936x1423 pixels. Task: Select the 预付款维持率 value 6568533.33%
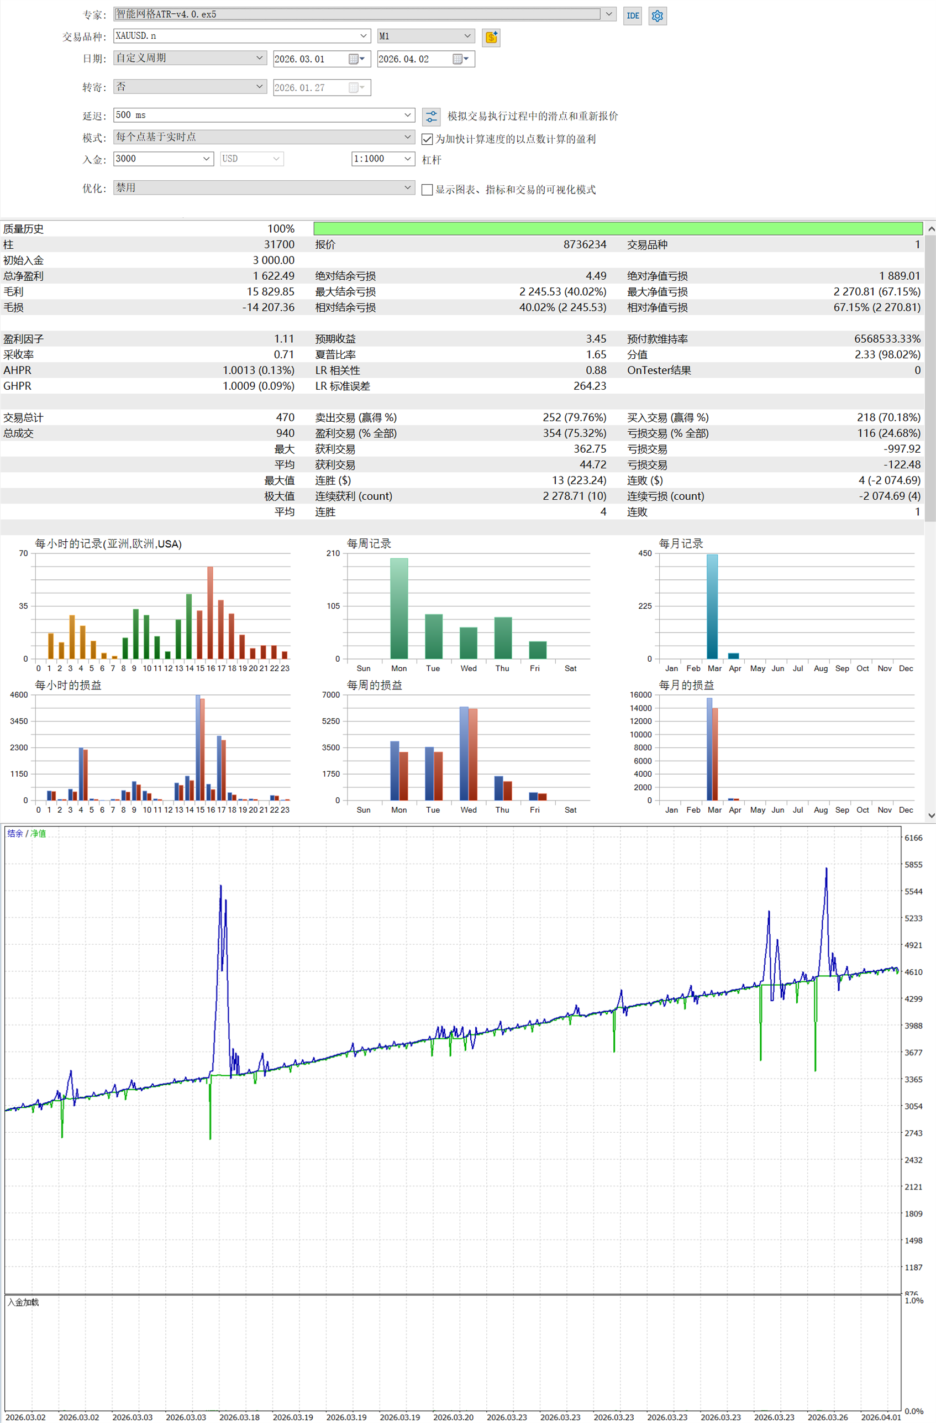tap(887, 339)
